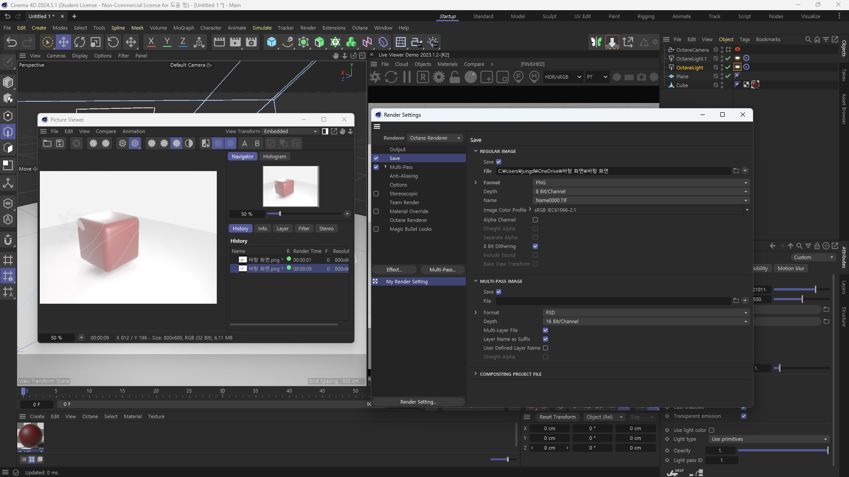Click the render to Picture Viewer clapper icon
849x477 pixels.
235,42
